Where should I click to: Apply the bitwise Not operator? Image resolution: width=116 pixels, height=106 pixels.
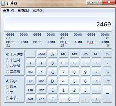point(31,99)
